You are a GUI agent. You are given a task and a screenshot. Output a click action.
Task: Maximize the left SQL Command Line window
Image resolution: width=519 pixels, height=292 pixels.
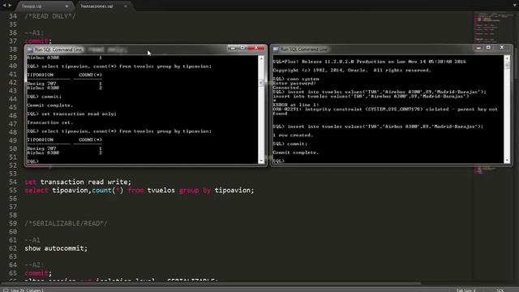click(242, 49)
